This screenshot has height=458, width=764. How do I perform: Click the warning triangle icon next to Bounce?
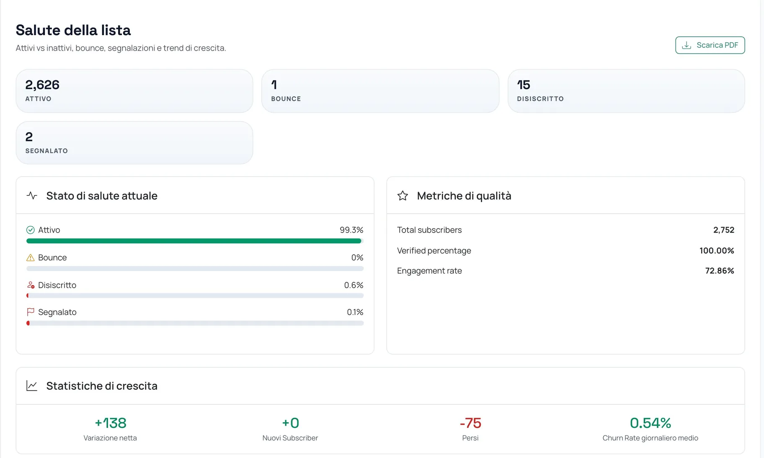(x=31, y=258)
